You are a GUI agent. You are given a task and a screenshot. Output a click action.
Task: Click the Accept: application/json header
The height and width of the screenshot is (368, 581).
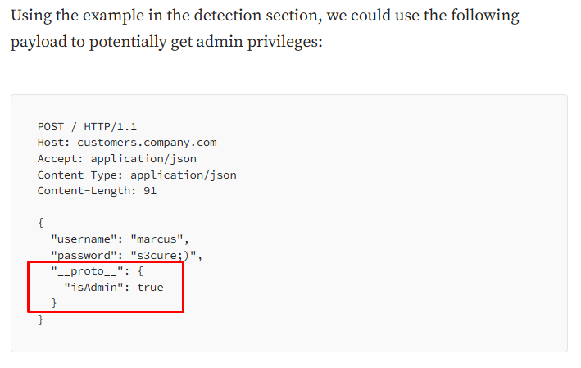click(117, 159)
